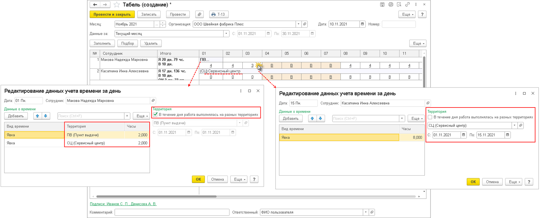Click the horizontal scrollbar of the table
The height and width of the screenshot is (218, 541).
click(157, 197)
